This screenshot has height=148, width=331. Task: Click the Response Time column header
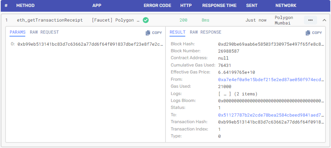coord(219,5)
